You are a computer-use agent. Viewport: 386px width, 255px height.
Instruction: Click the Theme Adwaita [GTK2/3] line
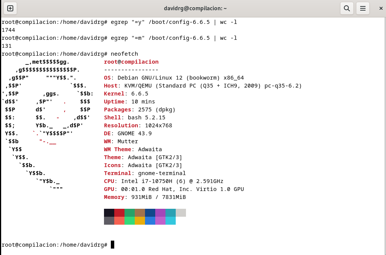(x=143, y=157)
